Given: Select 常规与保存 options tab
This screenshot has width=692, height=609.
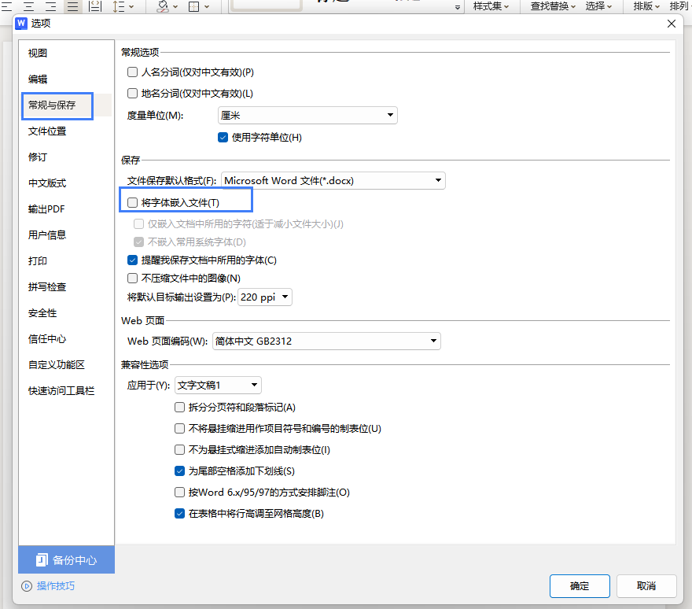Looking at the screenshot, I should tap(52, 105).
